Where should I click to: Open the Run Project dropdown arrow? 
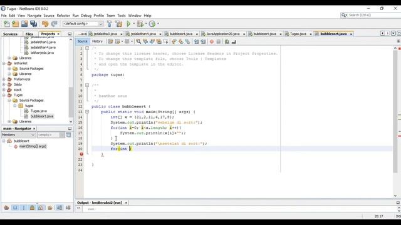point(133,24)
